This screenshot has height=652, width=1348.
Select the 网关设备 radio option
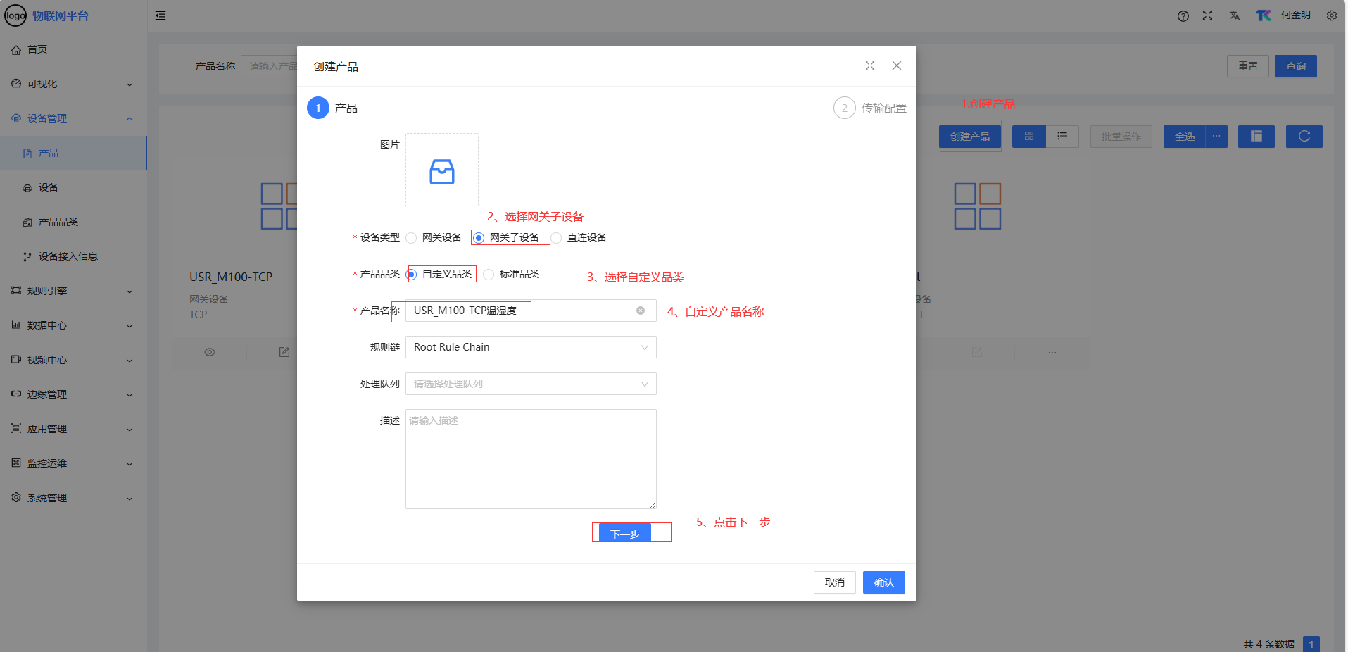click(x=412, y=238)
